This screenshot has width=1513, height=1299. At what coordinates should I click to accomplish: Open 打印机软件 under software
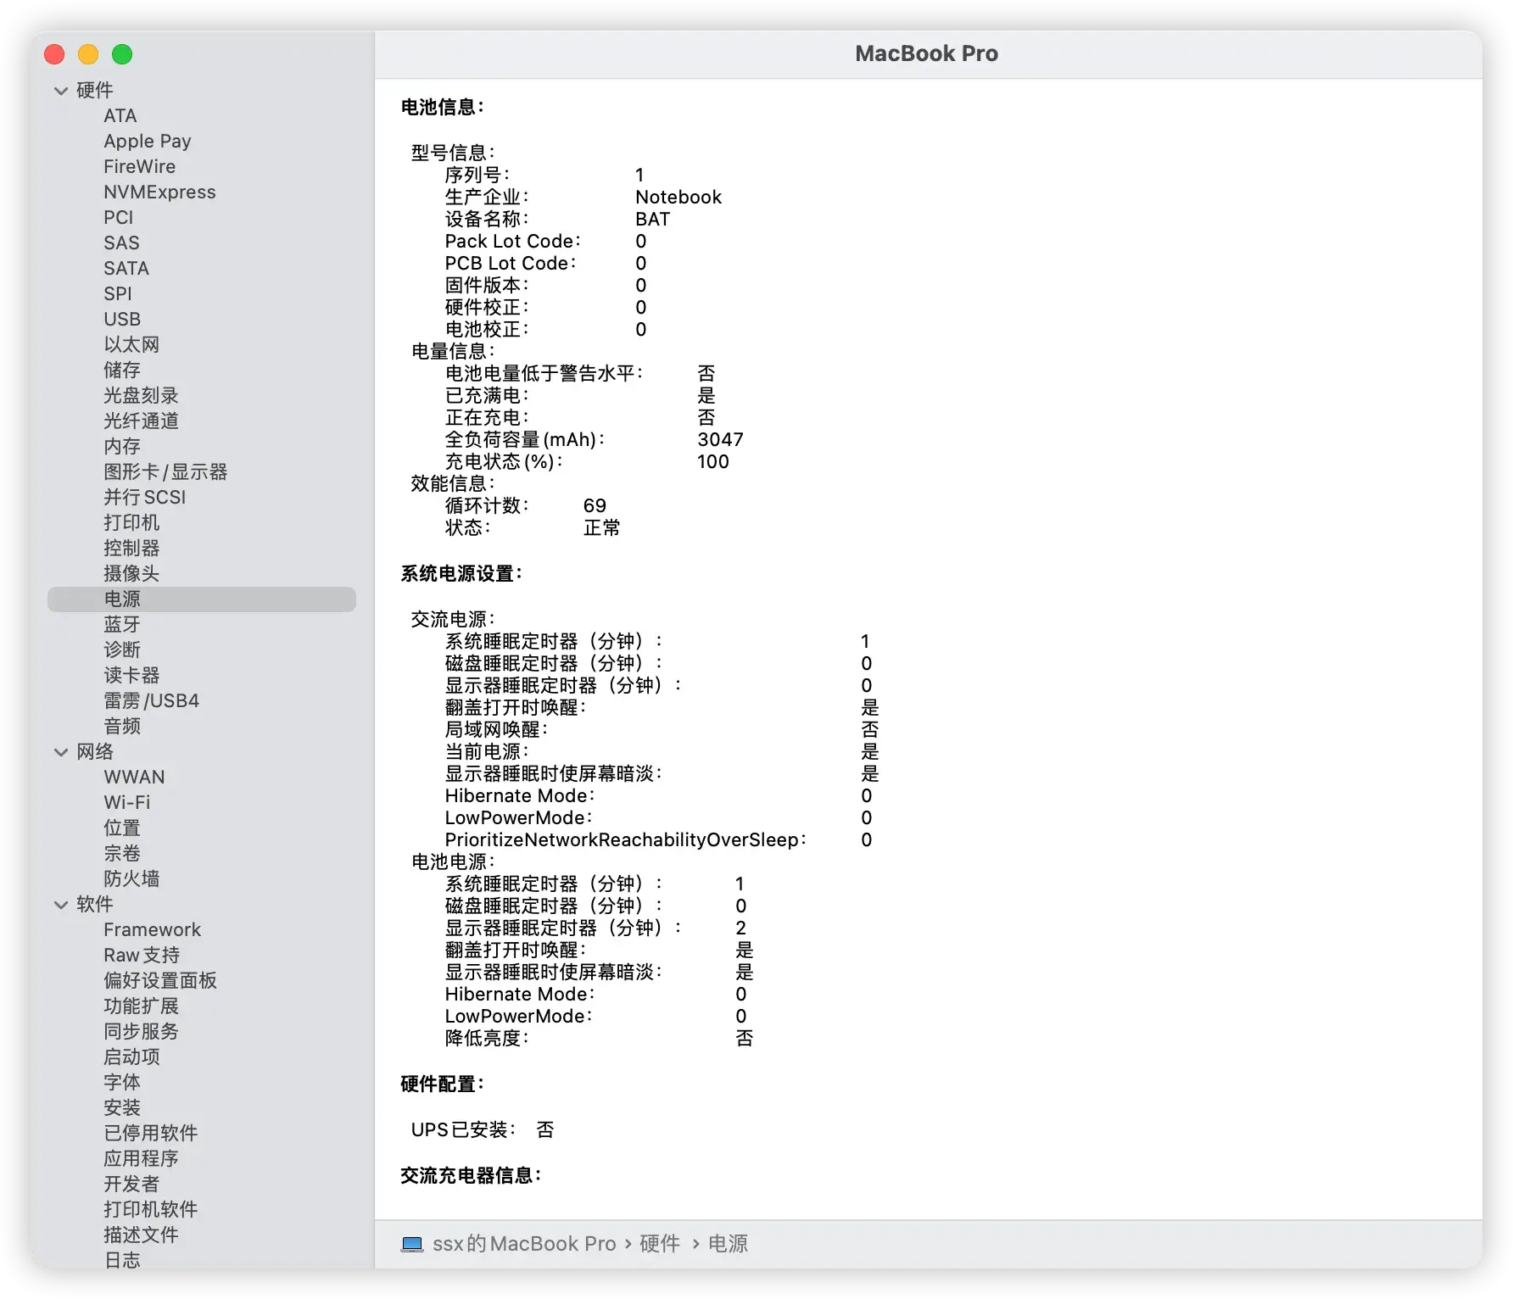click(150, 1210)
